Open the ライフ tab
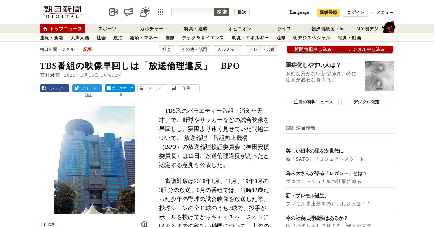 284,28
